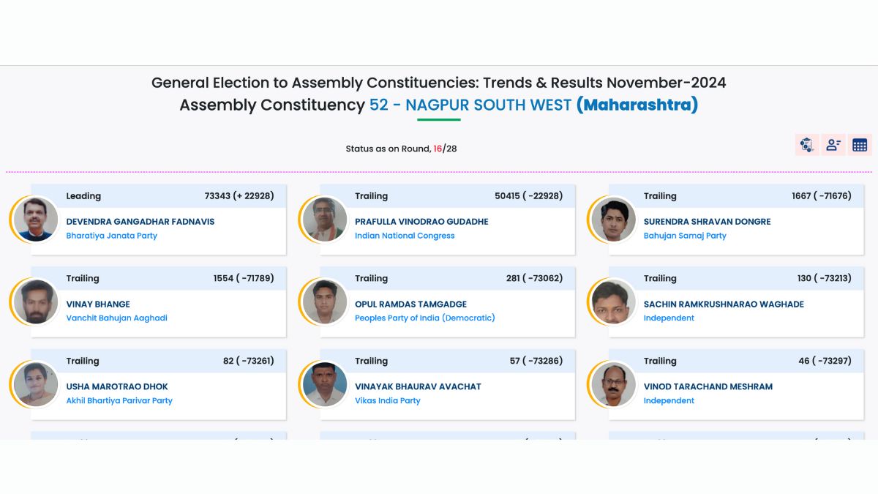Click the name Sachin Ramkrushnarao Waghade
Viewport: 878px width, 494px height.
tap(724, 304)
